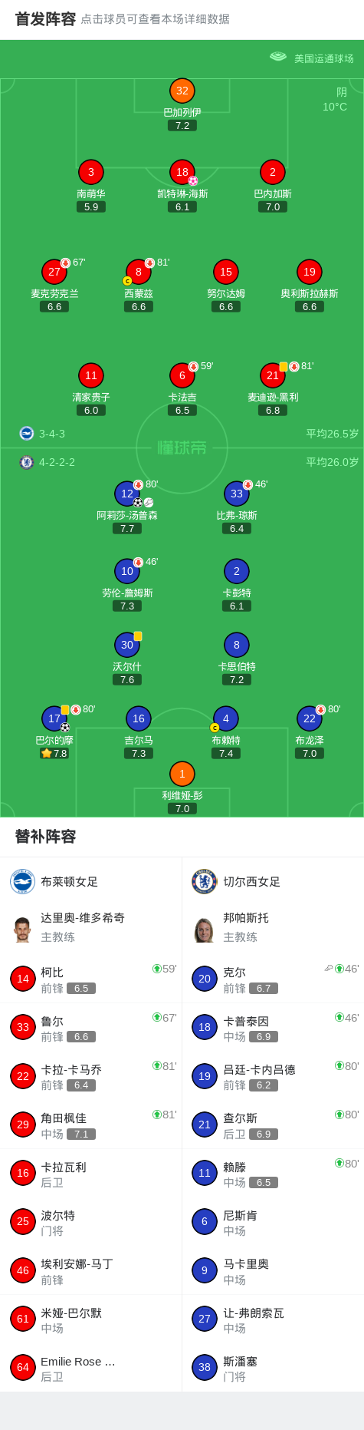The height and width of the screenshot is (1430, 364).
Task: Click Brighton crest next to 3-4-3
Action: click(x=27, y=433)
